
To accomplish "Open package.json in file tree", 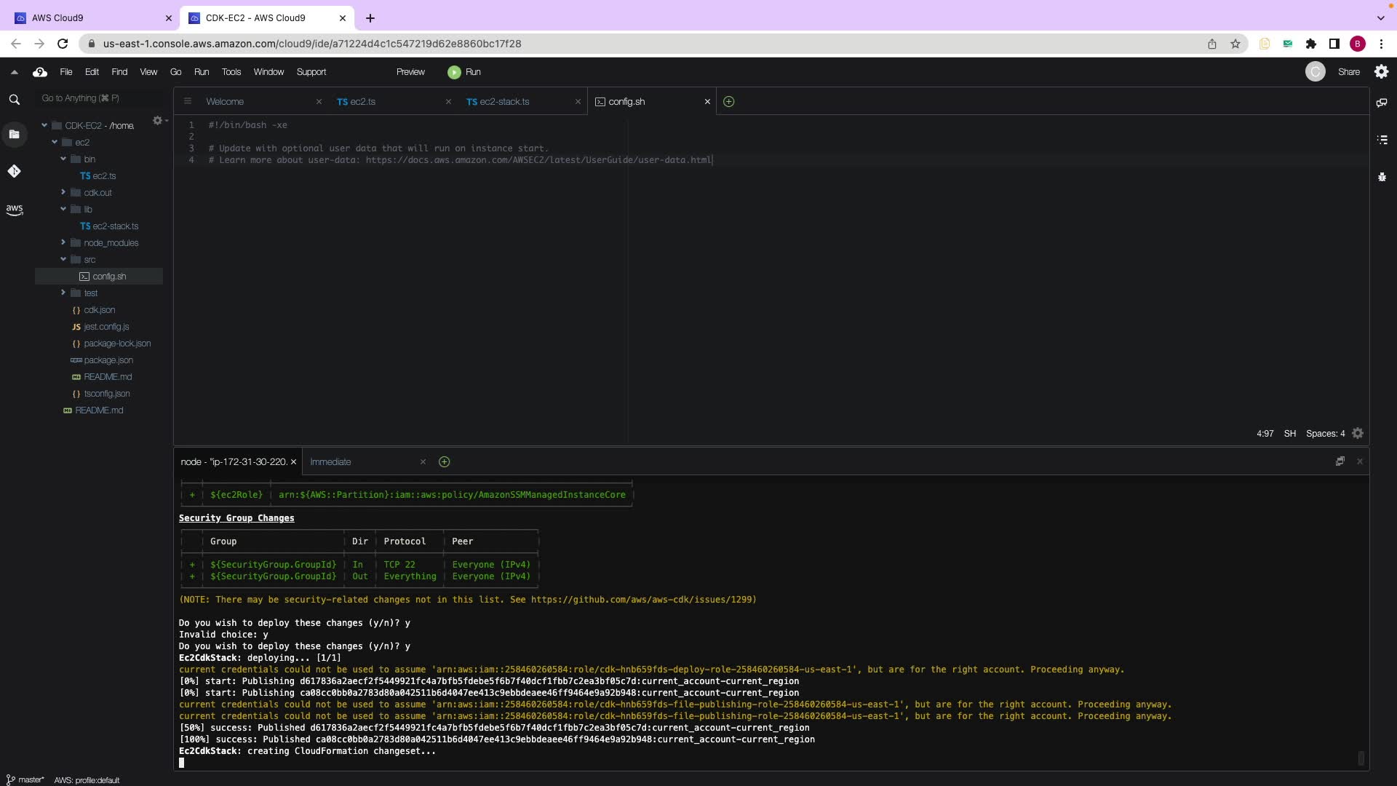I will (x=108, y=360).
